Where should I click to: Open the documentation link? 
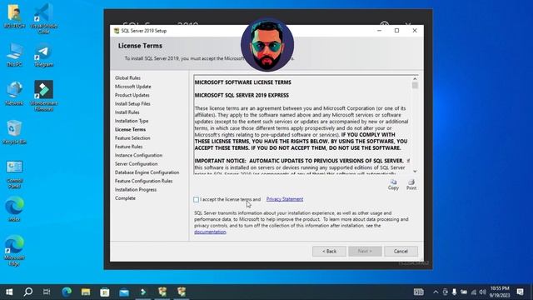pyautogui.click(x=210, y=232)
